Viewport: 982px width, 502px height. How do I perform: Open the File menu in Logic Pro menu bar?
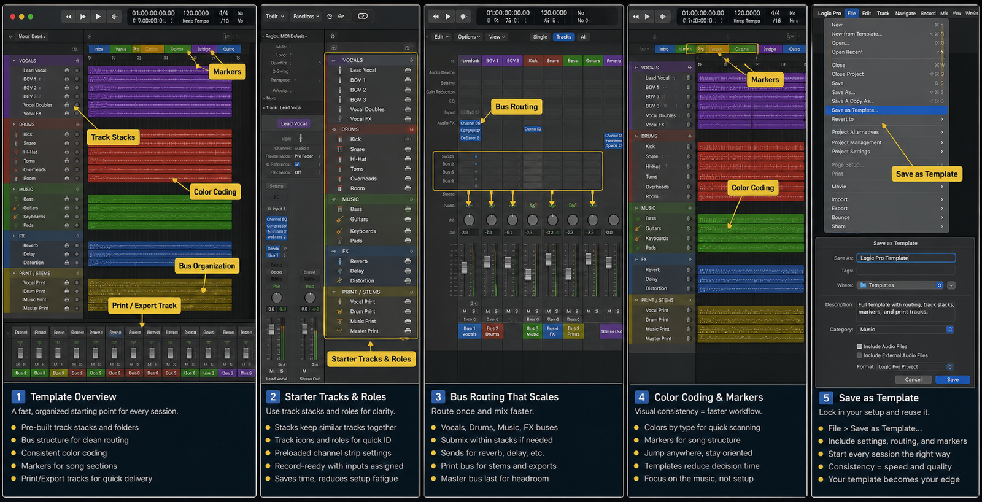(851, 13)
